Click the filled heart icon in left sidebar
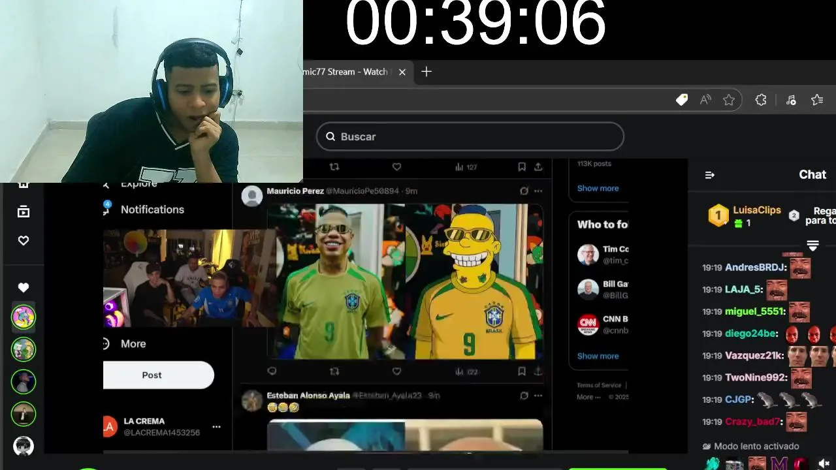This screenshot has width=836, height=470. coord(24,287)
